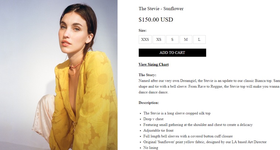Click The Story: heading
This screenshot has width=280, height=150.
click(147, 75)
